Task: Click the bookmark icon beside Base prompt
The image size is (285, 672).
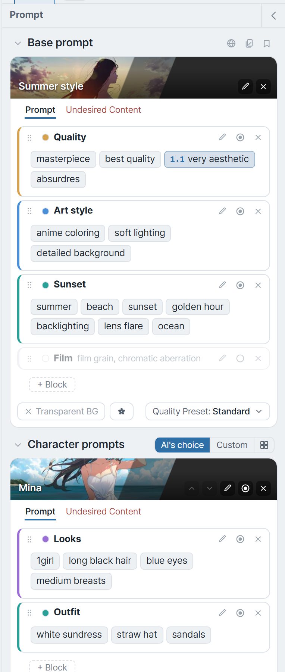Action: tap(267, 43)
